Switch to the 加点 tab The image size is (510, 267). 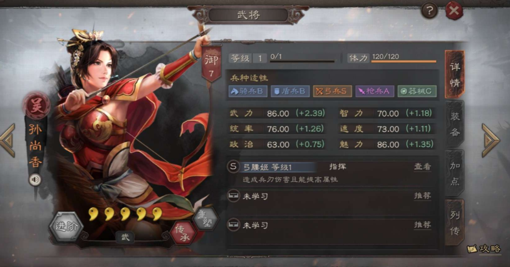[x=455, y=173]
